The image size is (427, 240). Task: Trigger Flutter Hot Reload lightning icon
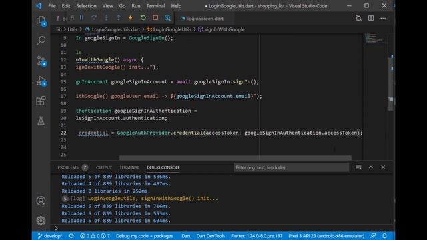(131, 18)
